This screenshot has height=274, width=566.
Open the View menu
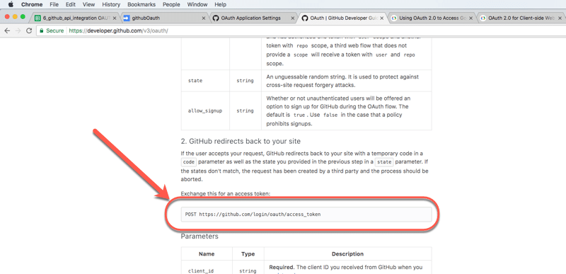tap(88, 5)
